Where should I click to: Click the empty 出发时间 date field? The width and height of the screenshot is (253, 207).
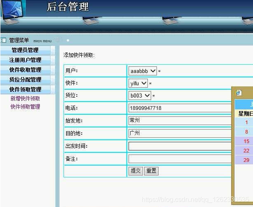(180, 146)
